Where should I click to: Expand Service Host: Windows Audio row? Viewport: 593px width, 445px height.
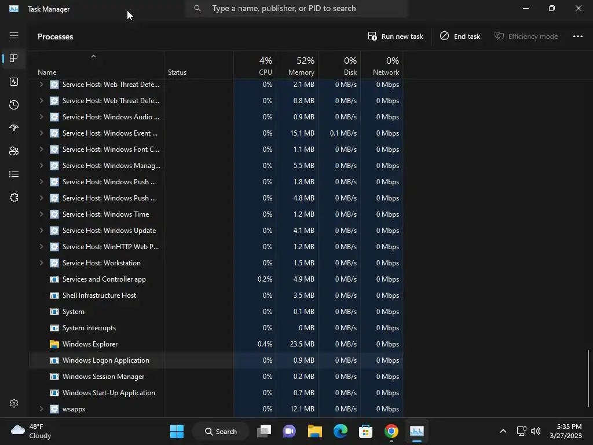(x=41, y=117)
